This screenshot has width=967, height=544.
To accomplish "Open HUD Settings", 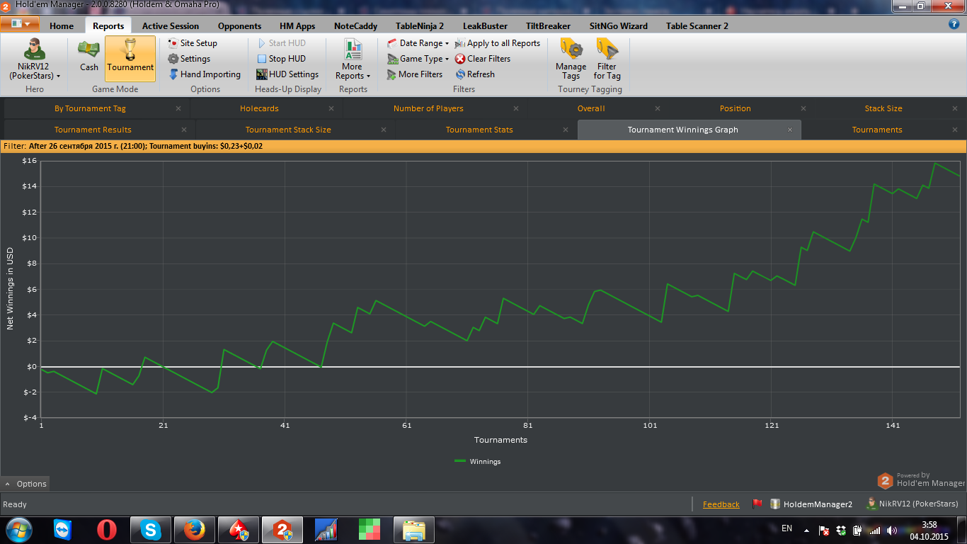I will [x=287, y=74].
